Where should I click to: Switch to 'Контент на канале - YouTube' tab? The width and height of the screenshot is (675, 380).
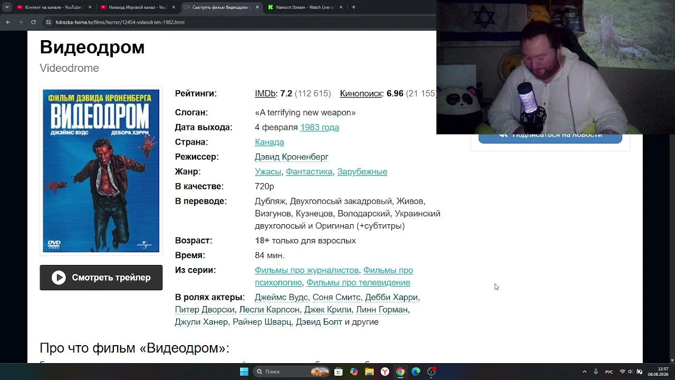53,7
